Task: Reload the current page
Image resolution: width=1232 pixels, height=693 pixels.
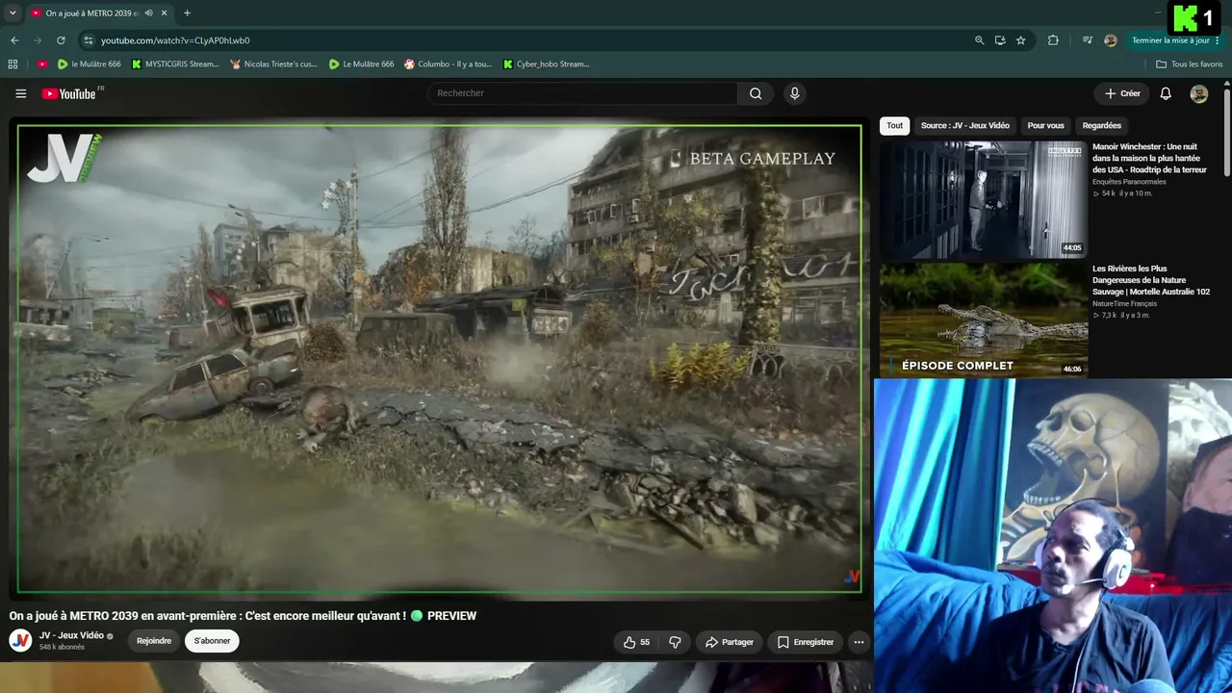Action: [61, 40]
